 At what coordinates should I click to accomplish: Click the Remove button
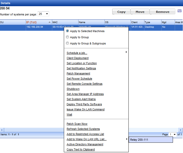coord(162,12)
